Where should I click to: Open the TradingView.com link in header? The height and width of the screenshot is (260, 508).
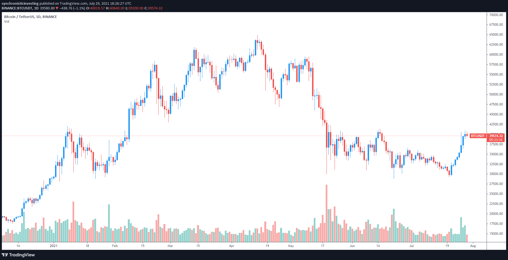[74, 4]
